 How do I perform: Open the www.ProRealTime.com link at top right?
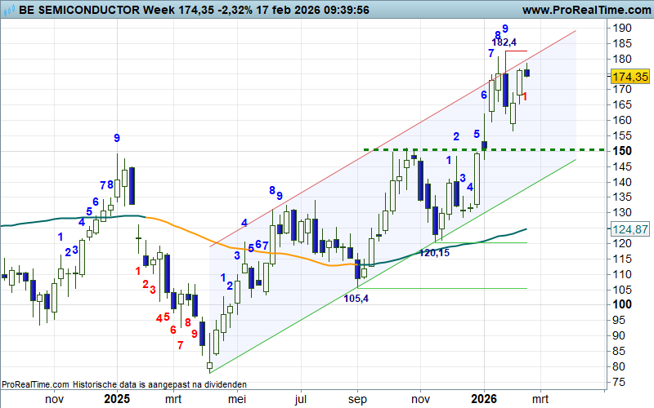(584, 10)
